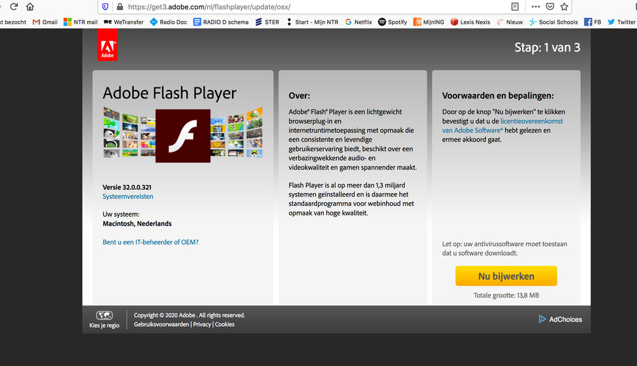Go to the browser home page icon
637x366 pixels.
[x=30, y=6]
